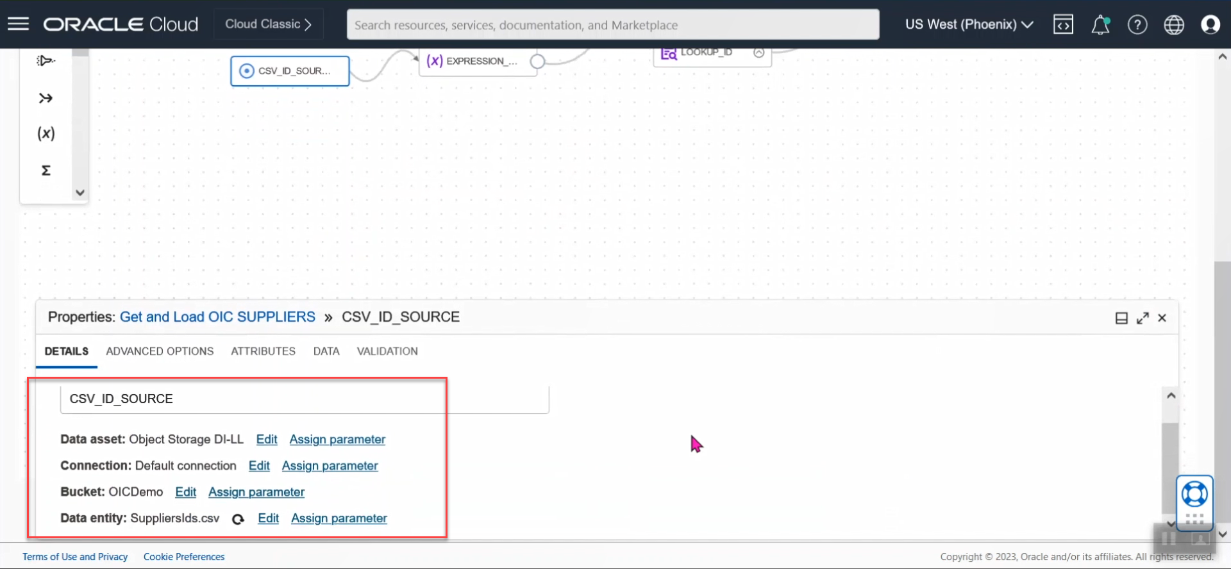1231x569 pixels.
Task: Switch to the DATA tab
Action: point(326,351)
